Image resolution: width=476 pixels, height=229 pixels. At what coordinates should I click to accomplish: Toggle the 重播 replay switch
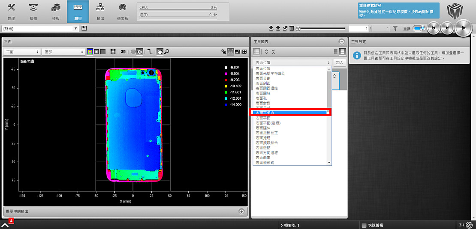coord(419,28)
